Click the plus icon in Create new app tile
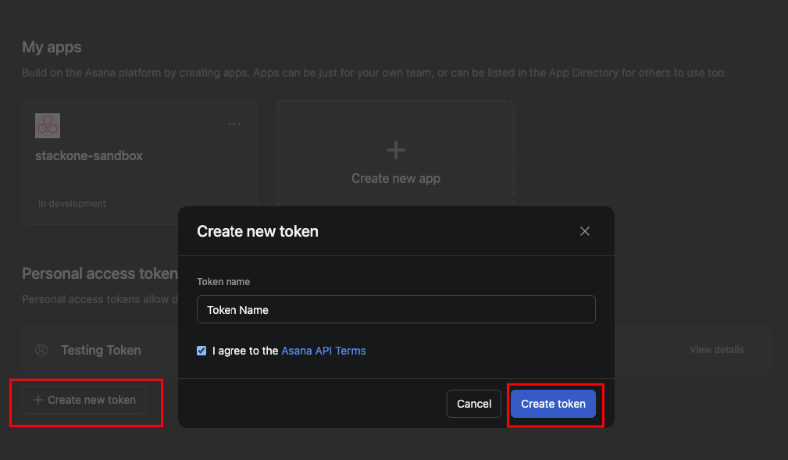 pyautogui.click(x=395, y=149)
